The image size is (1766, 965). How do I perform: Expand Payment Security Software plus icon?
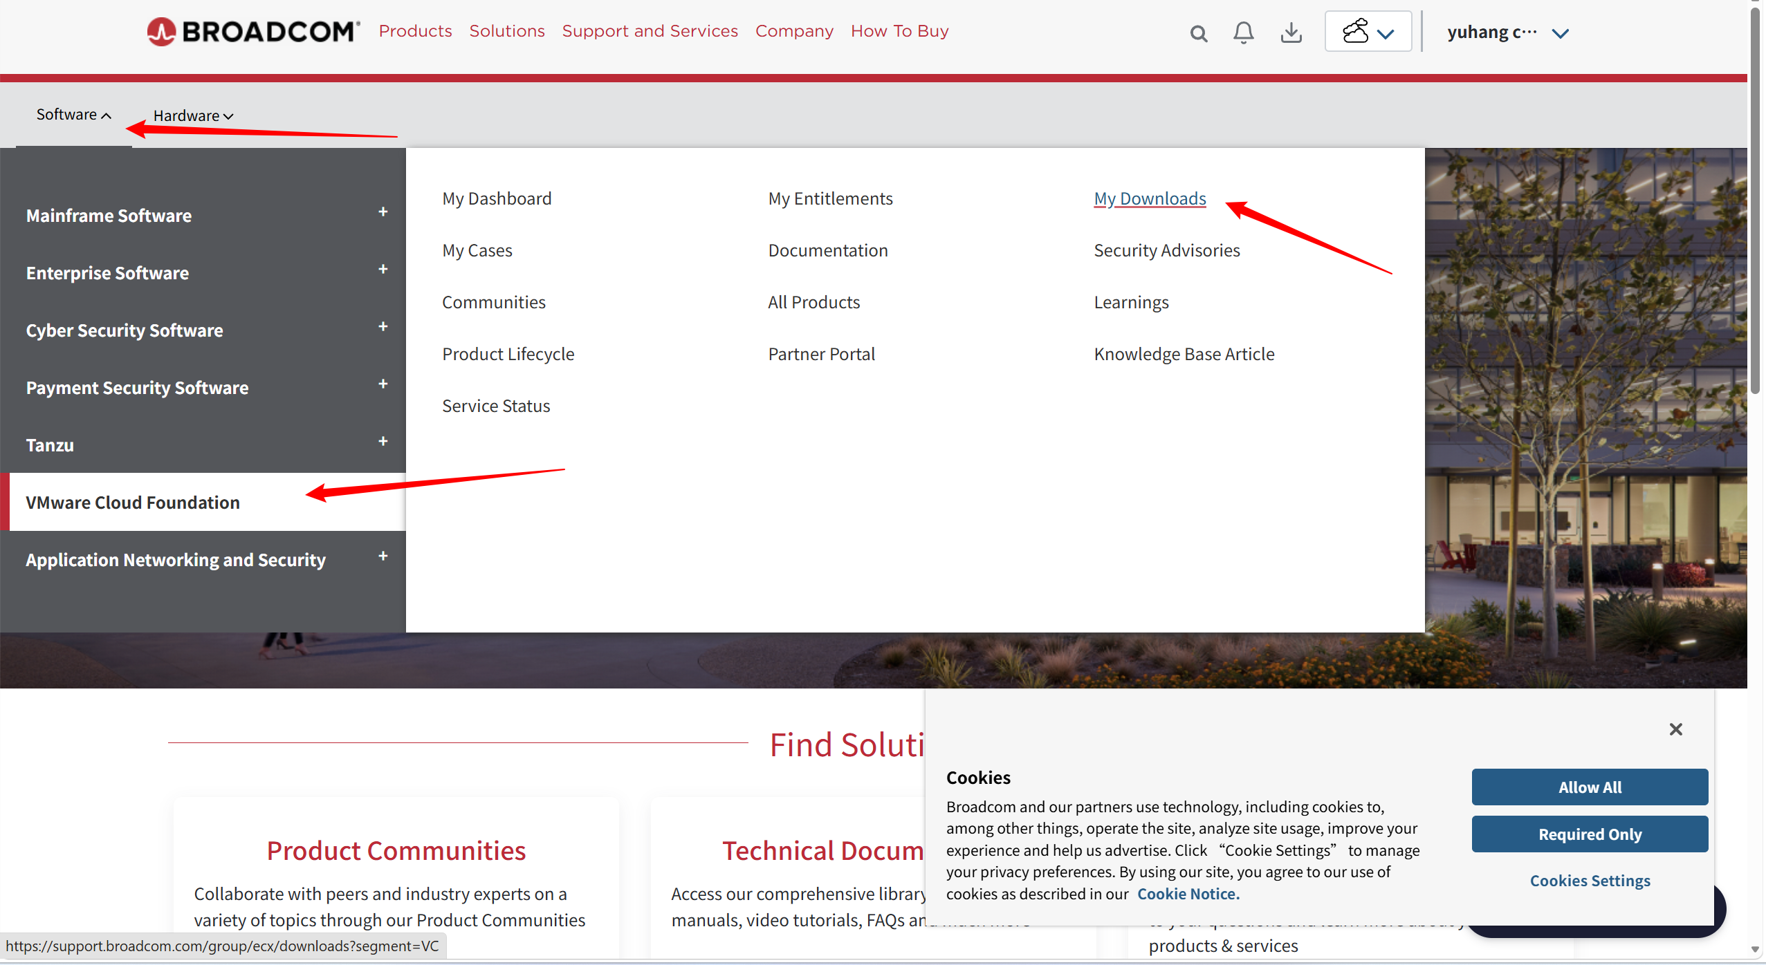coord(383,384)
